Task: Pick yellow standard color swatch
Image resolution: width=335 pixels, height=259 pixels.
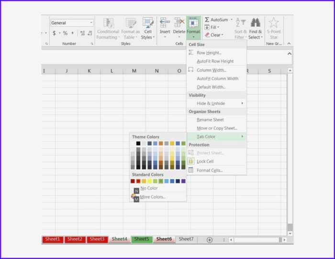Action: 149,181
